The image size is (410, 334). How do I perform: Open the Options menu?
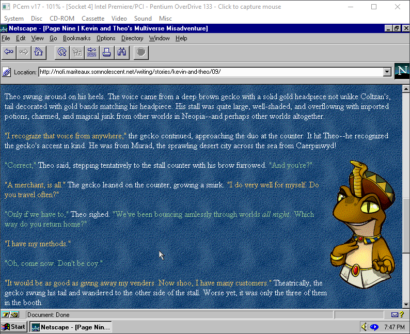[x=106, y=38]
